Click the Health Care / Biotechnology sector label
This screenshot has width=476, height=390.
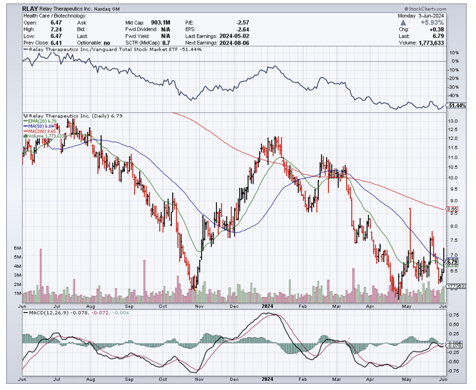point(54,16)
